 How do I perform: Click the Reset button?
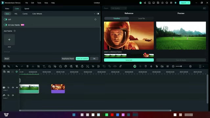(x=7, y=59)
